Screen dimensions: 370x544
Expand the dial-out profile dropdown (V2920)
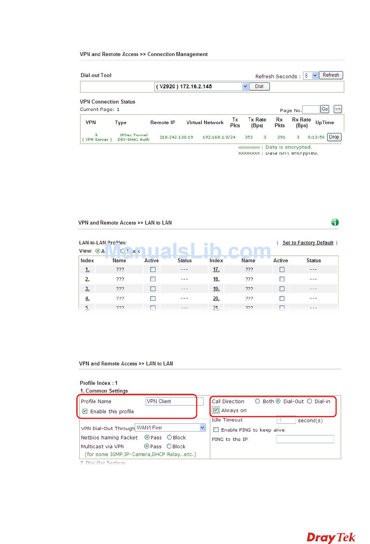click(245, 86)
